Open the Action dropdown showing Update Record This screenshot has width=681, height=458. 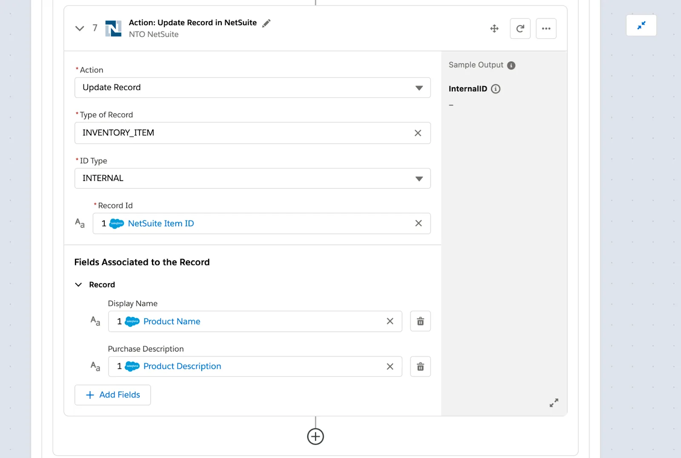[419, 88]
